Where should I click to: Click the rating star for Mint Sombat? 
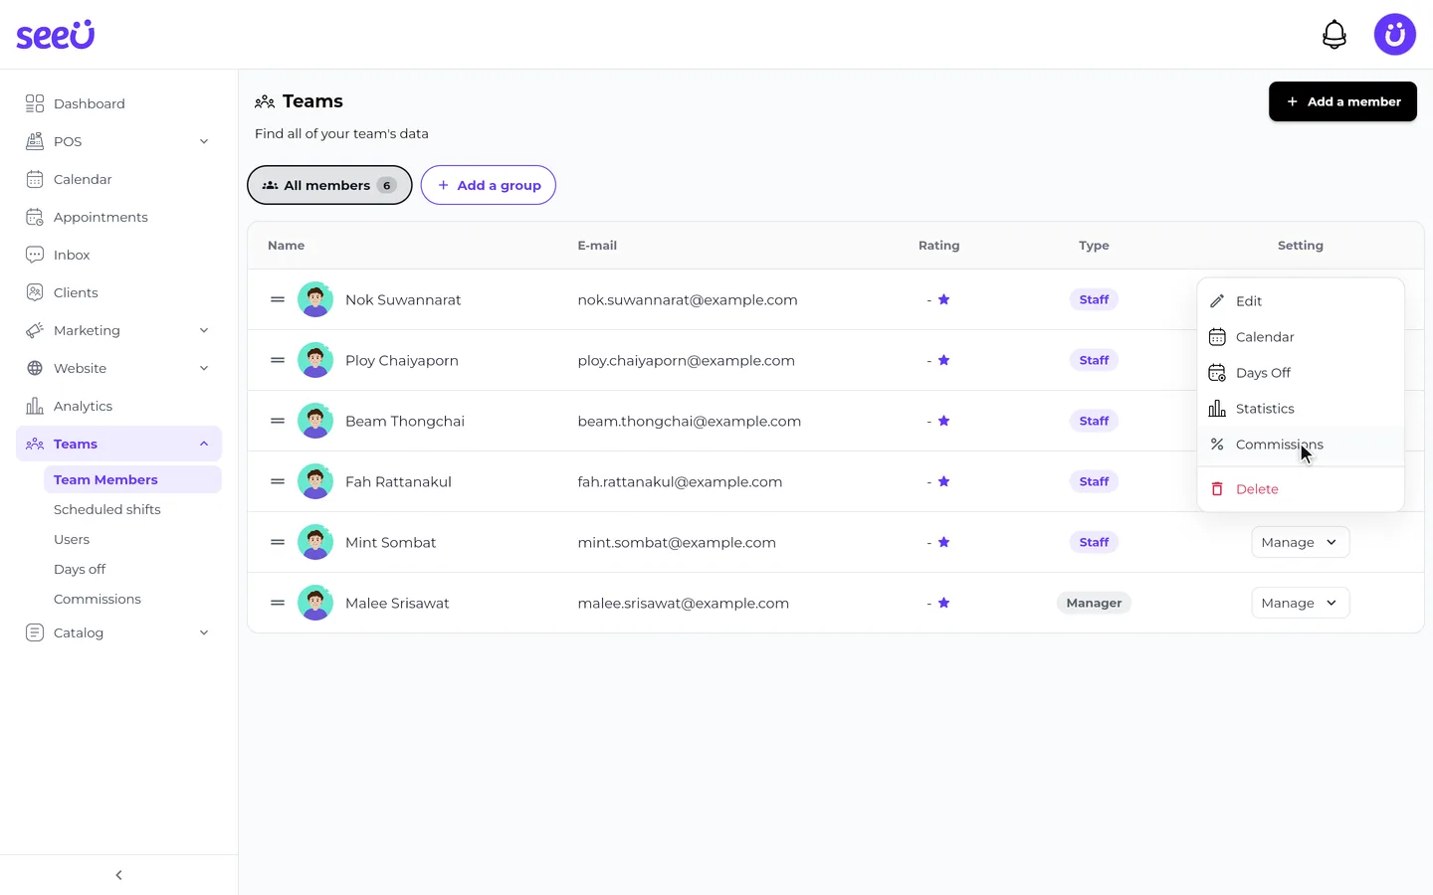pos(943,542)
